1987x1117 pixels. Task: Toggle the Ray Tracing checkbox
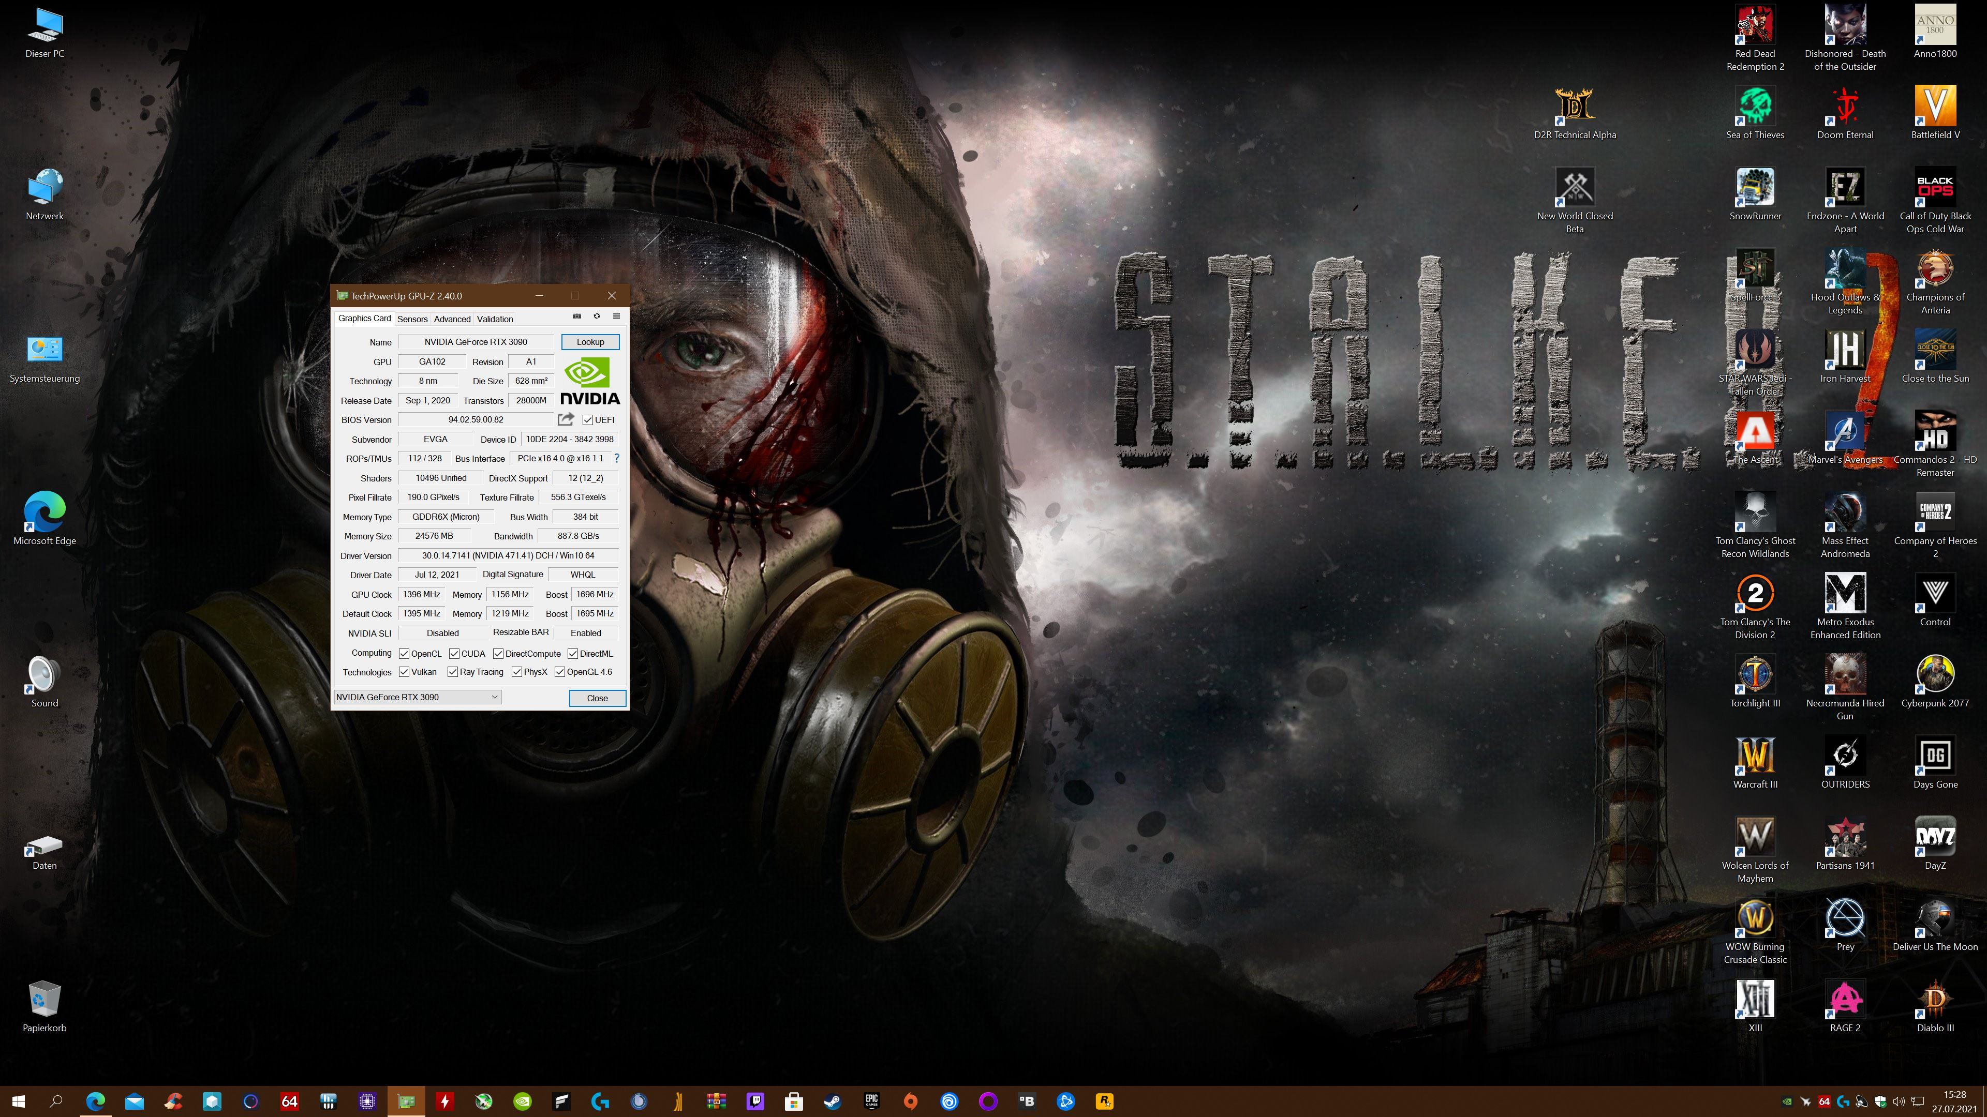pos(453,671)
